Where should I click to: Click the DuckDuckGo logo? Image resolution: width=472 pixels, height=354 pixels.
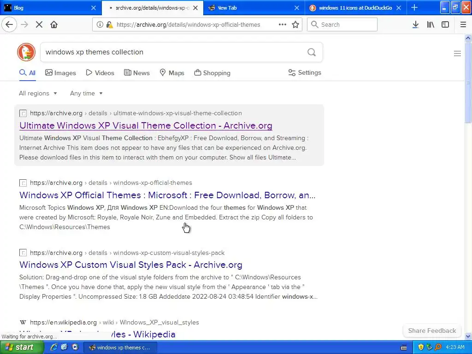pos(26,52)
